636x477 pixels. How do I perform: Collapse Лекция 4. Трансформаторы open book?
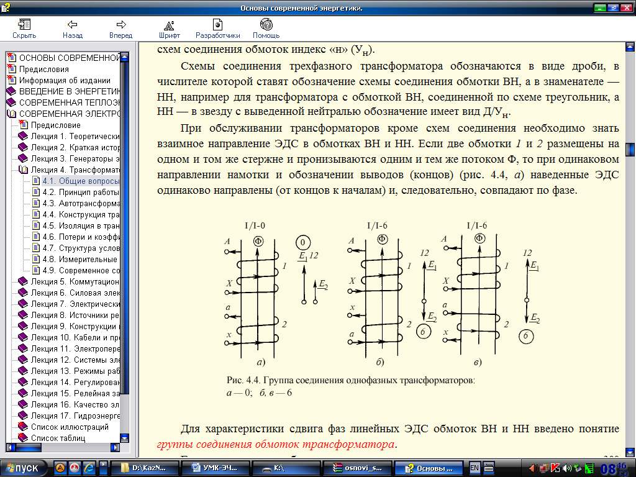coord(23,170)
